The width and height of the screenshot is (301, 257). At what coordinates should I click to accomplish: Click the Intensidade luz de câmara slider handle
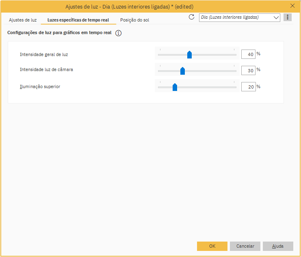coord(182,71)
